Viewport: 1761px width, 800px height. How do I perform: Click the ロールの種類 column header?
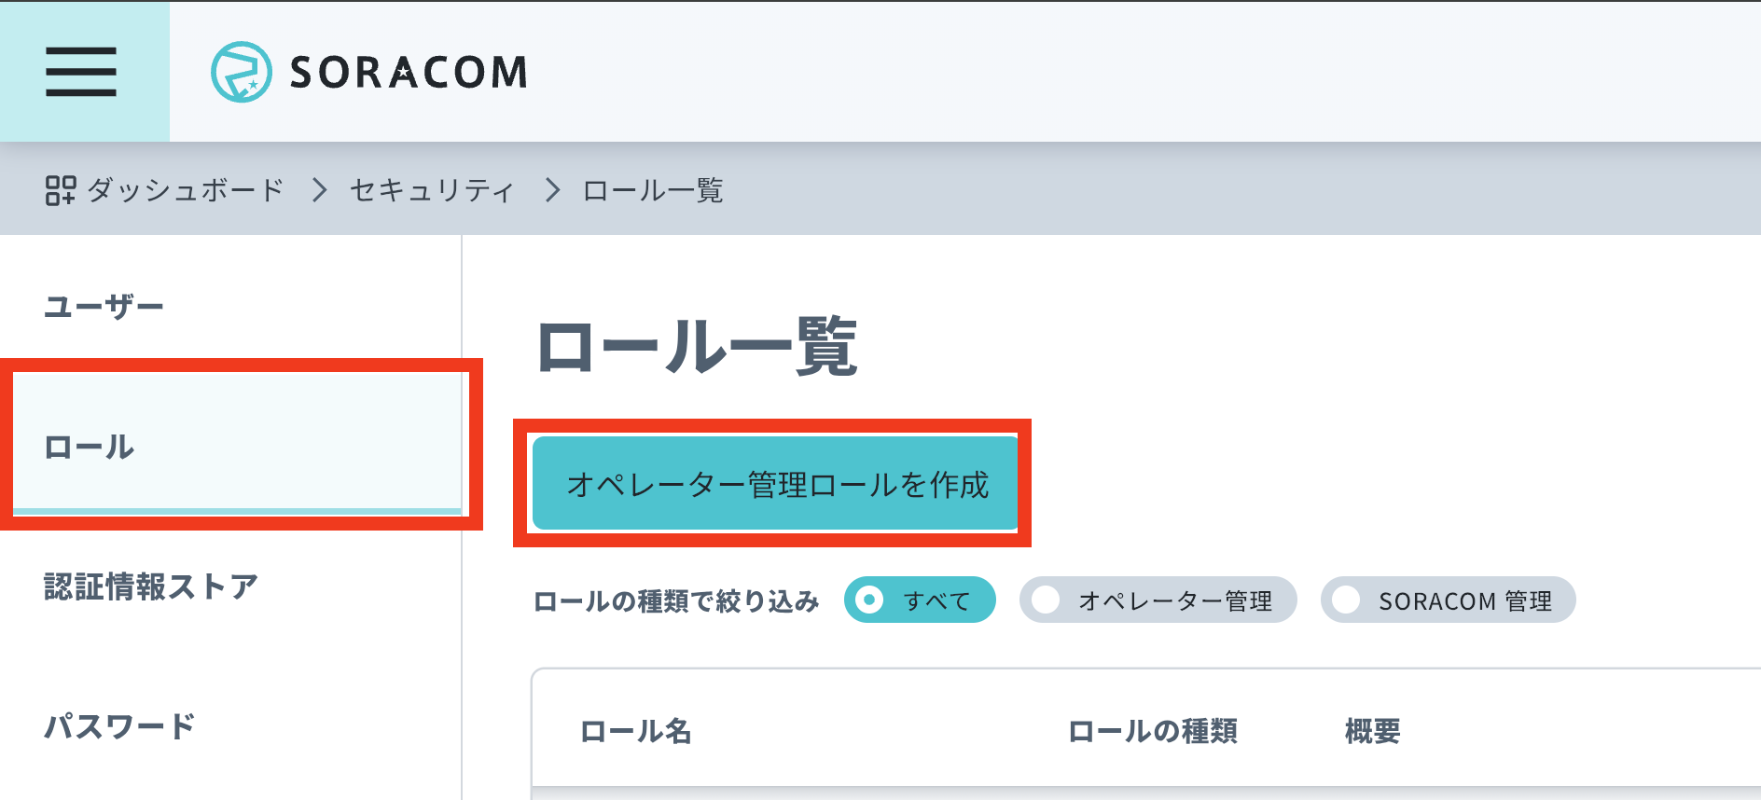click(1153, 731)
